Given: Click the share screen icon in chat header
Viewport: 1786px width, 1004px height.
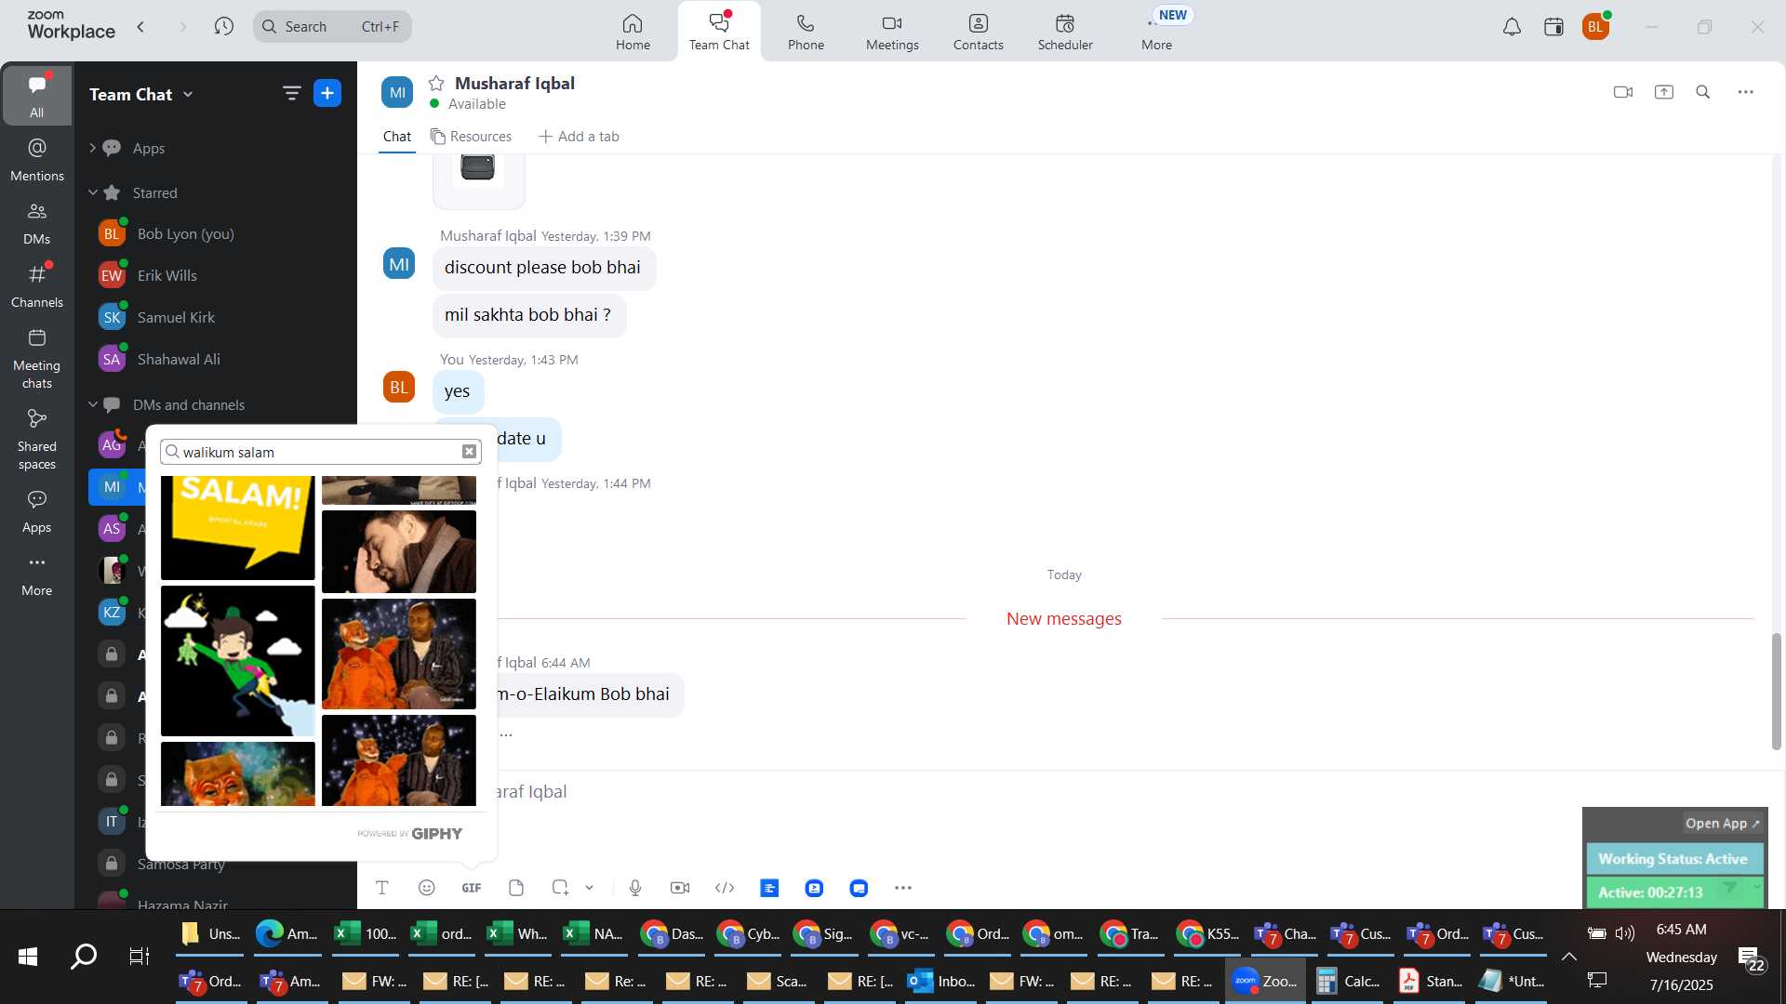Looking at the screenshot, I should [x=1664, y=92].
